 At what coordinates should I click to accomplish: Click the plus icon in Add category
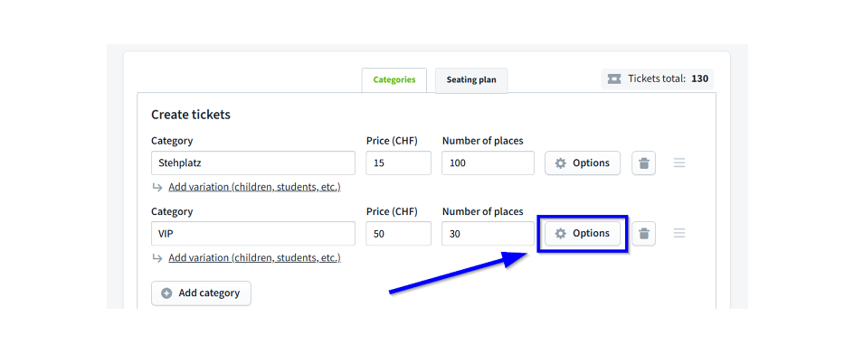[166, 293]
